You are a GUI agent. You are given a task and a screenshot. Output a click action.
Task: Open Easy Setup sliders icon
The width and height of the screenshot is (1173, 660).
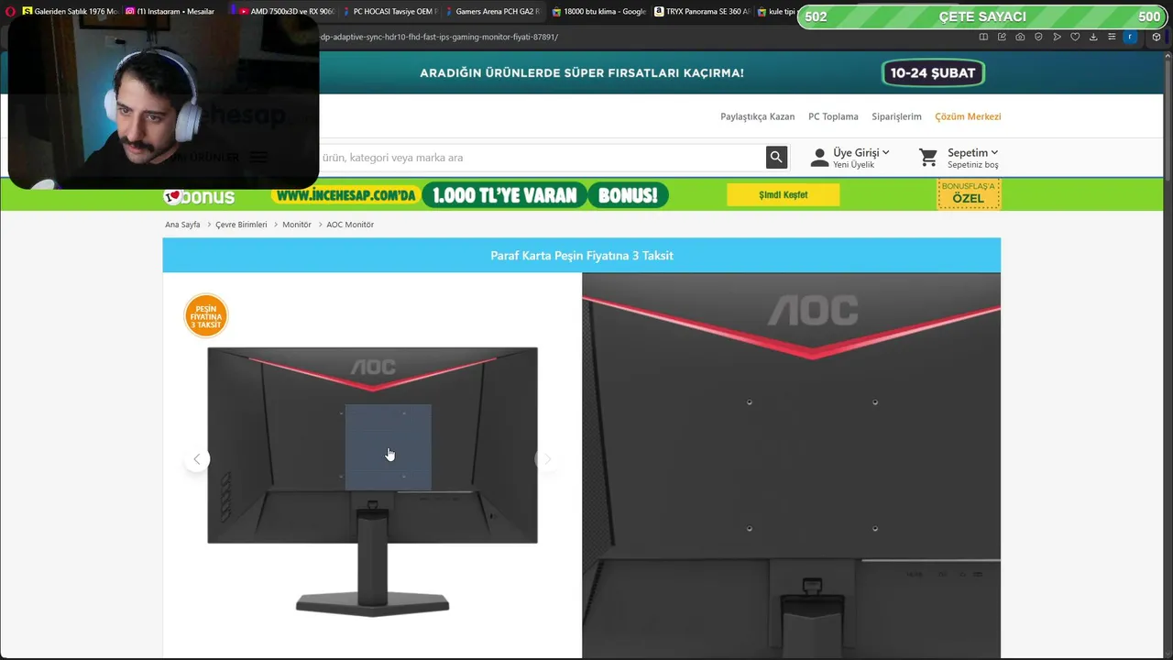tap(1112, 37)
